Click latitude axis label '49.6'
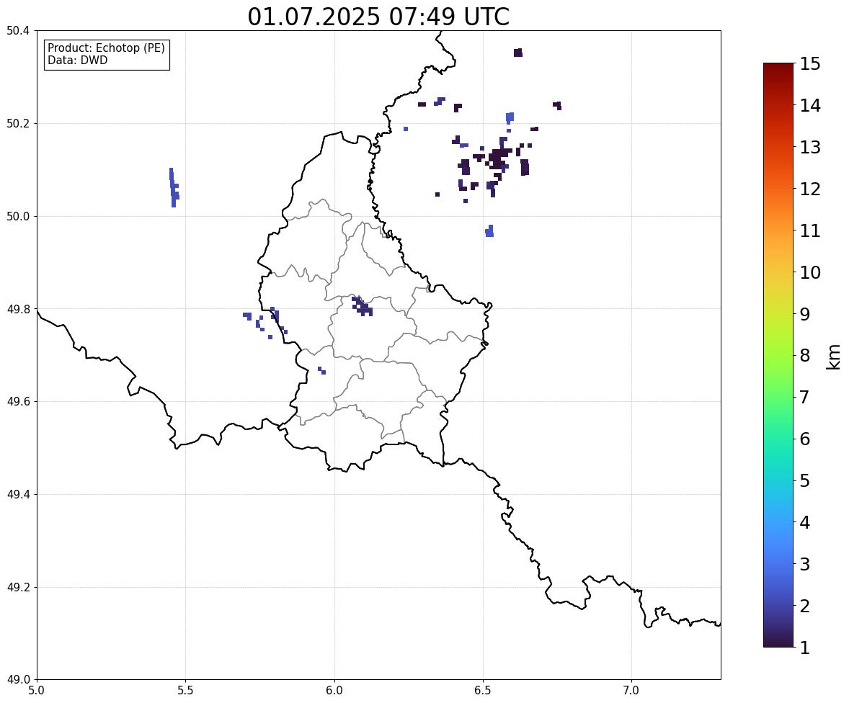Viewport: 849px width, 703px height. (x=18, y=401)
